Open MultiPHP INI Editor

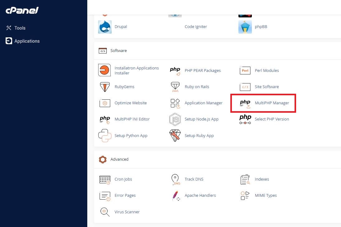pyautogui.click(x=132, y=119)
